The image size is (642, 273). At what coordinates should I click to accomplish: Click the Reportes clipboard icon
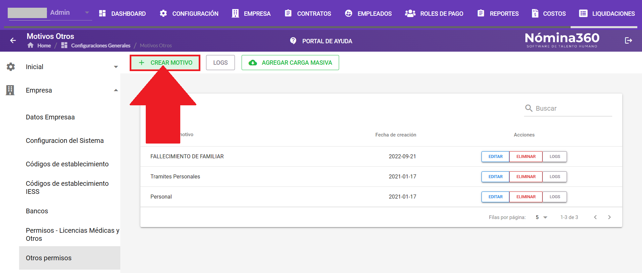click(481, 13)
